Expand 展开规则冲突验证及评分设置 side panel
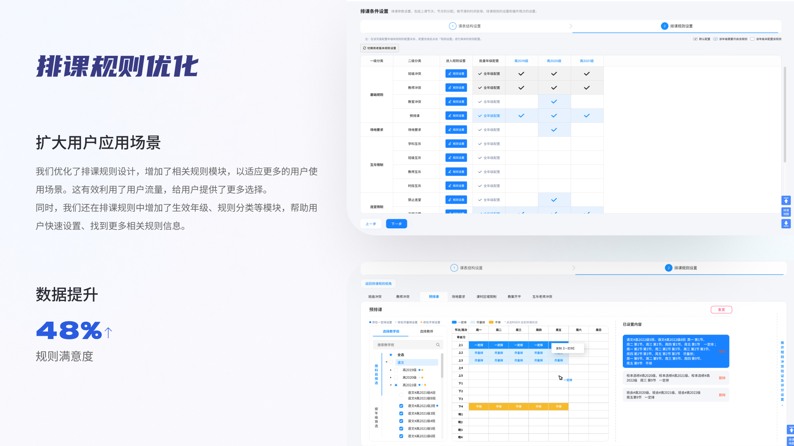The height and width of the screenshot is (446, 794). [x=782, y=372]
